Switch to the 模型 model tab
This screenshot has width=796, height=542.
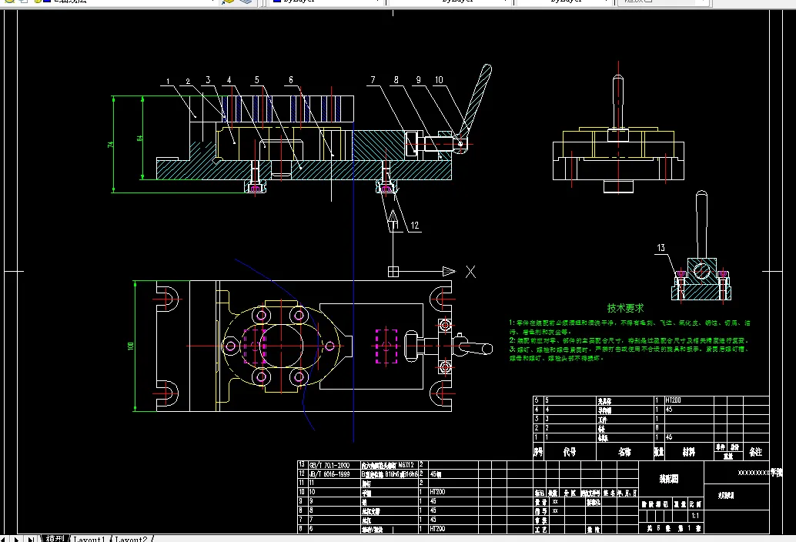pos(55,538)
